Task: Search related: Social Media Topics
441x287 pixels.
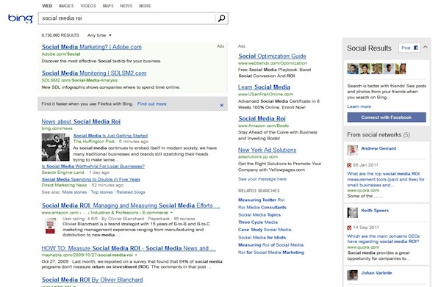Action: coord(259,215)
